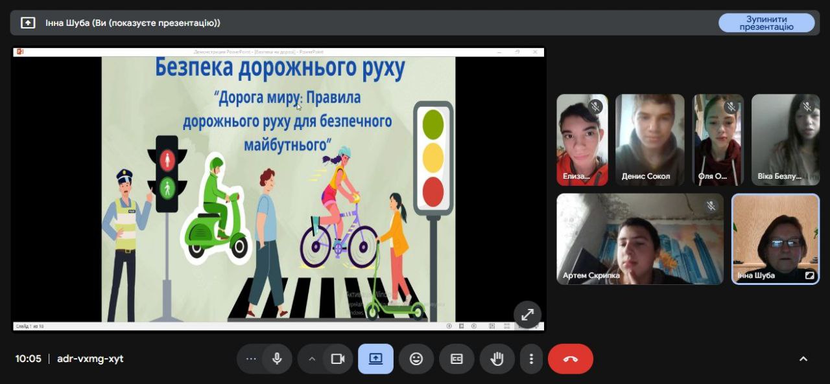Screen dimensions: 830x384
Task: Expand the presentation to full screen
Action: (527, 315)
